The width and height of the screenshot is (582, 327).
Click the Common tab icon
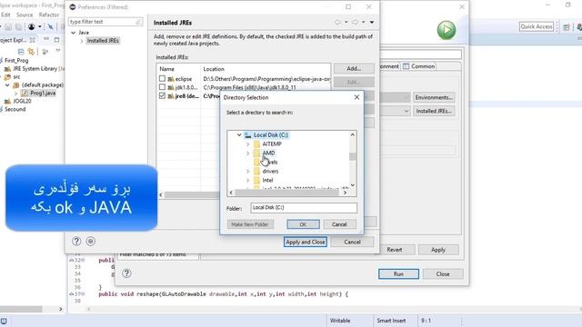click(406, 66)
